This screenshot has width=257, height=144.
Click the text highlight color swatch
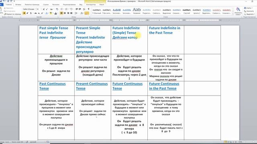pyautogui.click(x=51, y=13)
